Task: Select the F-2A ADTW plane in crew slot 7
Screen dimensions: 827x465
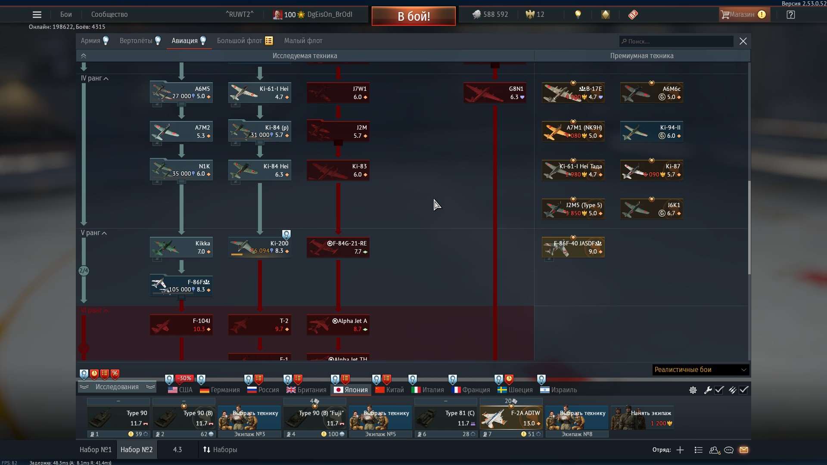Action: 511,417
